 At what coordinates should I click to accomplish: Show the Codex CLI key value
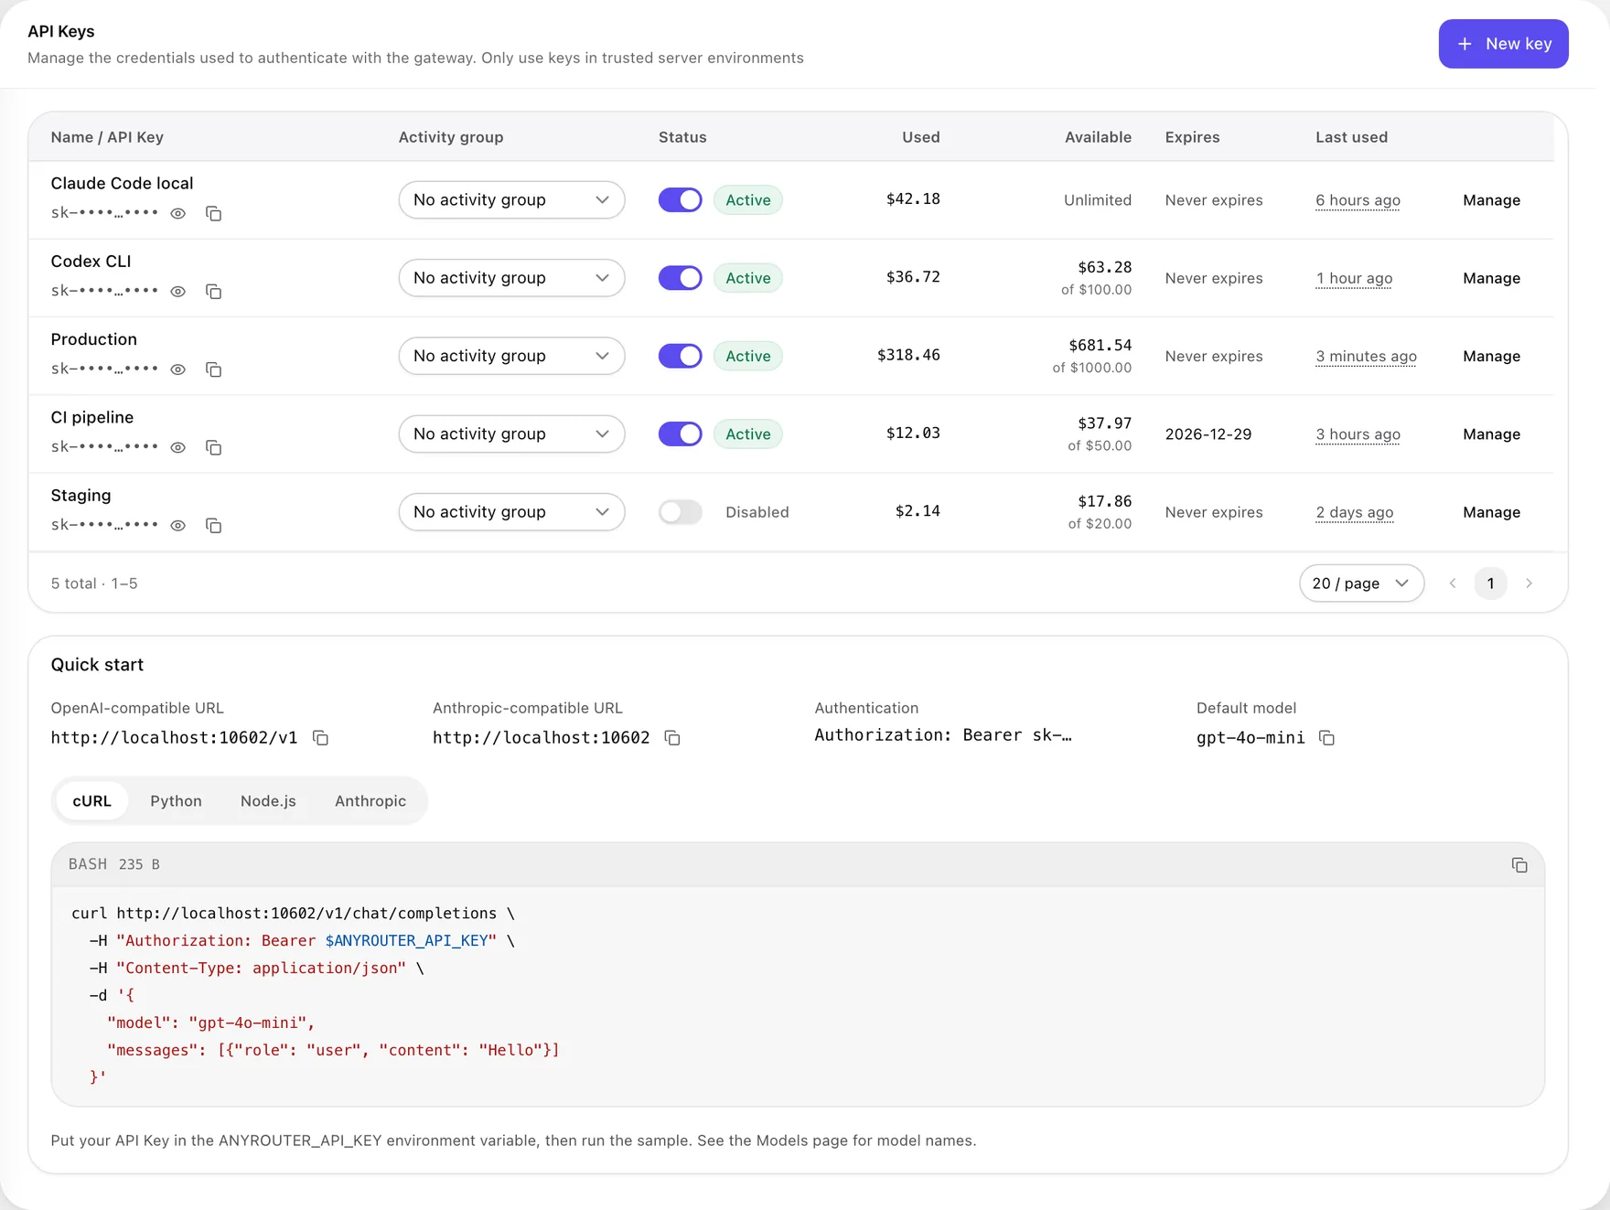[x=178, y=291]
